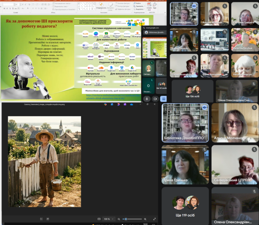Enter full screen in the photo viewer
The image size is (259, 225).
pos(154,219)
